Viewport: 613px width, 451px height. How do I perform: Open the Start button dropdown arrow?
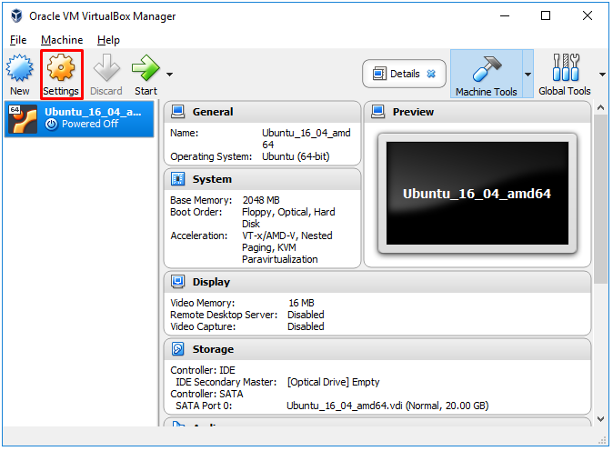click(x=170, y=75)
